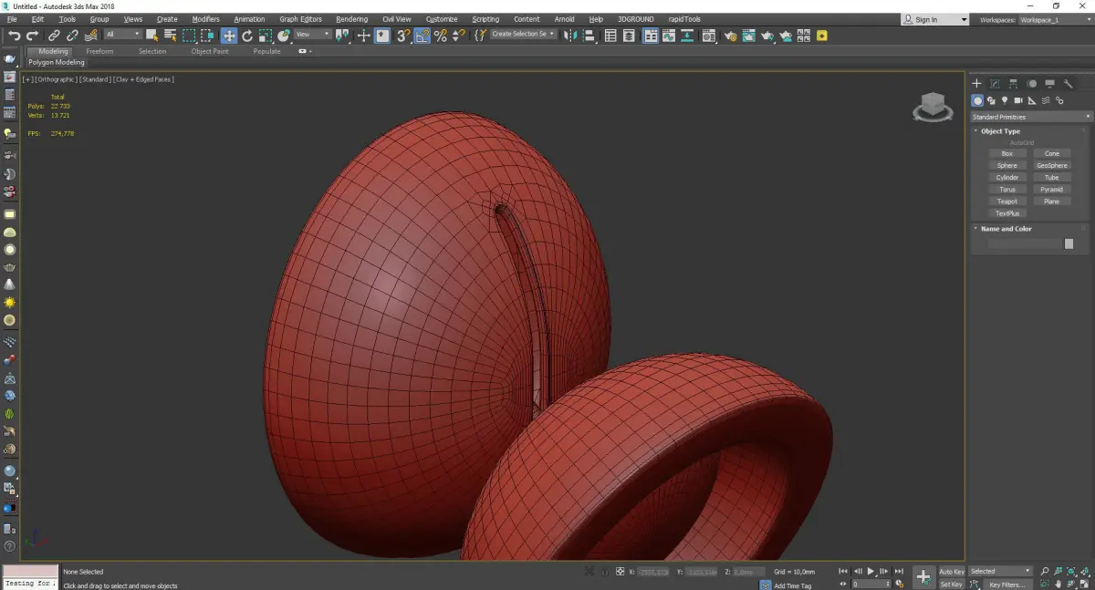Select the Link tool chain icon
Viewport: 1095px width, 590px height.
(54, 36)
